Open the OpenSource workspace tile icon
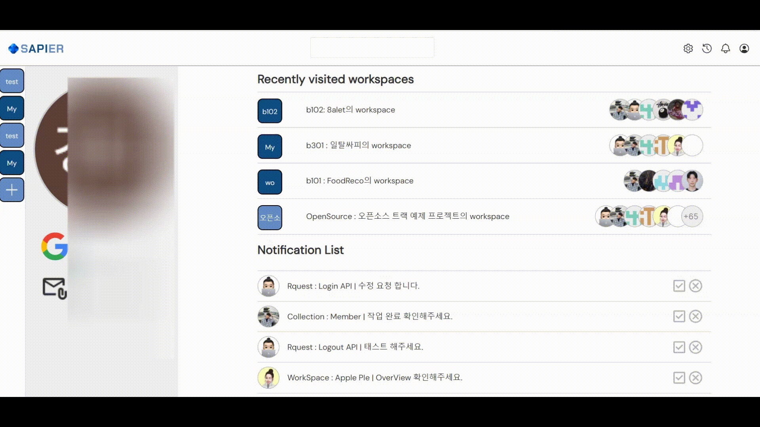Image resolution: width=760 pixels, height=427 pixels. pos(270,217)
